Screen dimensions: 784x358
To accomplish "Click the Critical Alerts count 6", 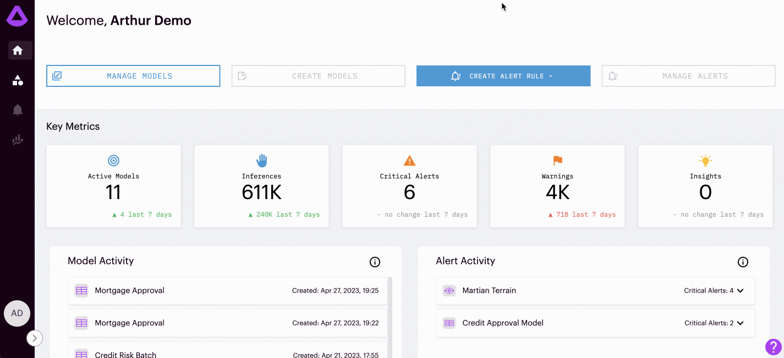I will (409, 192).
